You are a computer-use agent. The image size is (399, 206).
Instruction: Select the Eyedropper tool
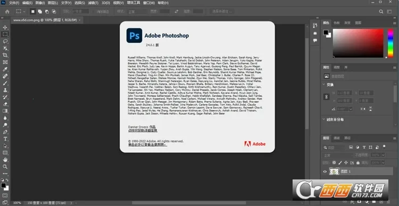point(5,69)
